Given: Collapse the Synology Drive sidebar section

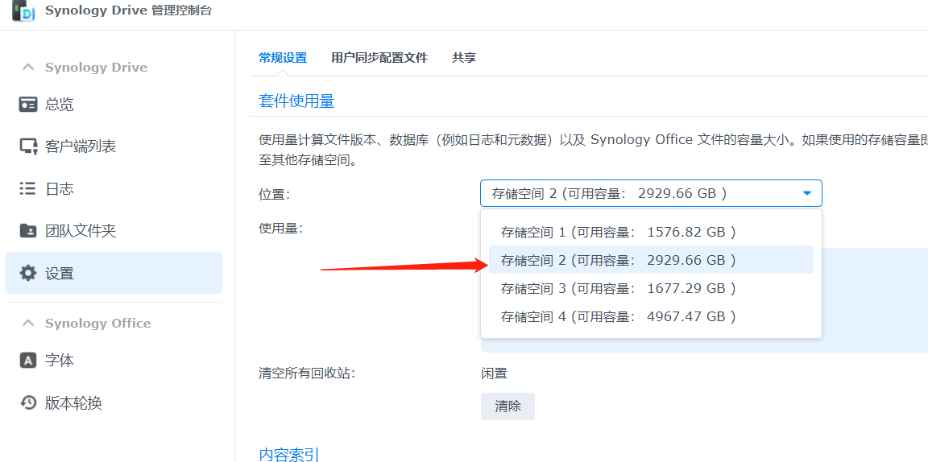Looking at the screenshot, I should click(x=28, y=67).
